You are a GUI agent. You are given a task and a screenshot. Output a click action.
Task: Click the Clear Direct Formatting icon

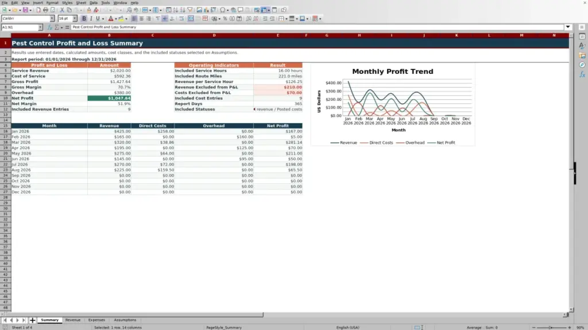[x=96, y=10]
